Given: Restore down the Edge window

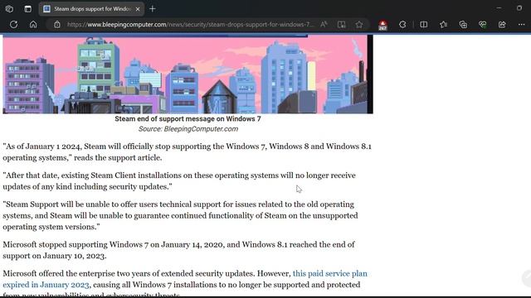Looking at the screenshot, I should click(519, 7).
